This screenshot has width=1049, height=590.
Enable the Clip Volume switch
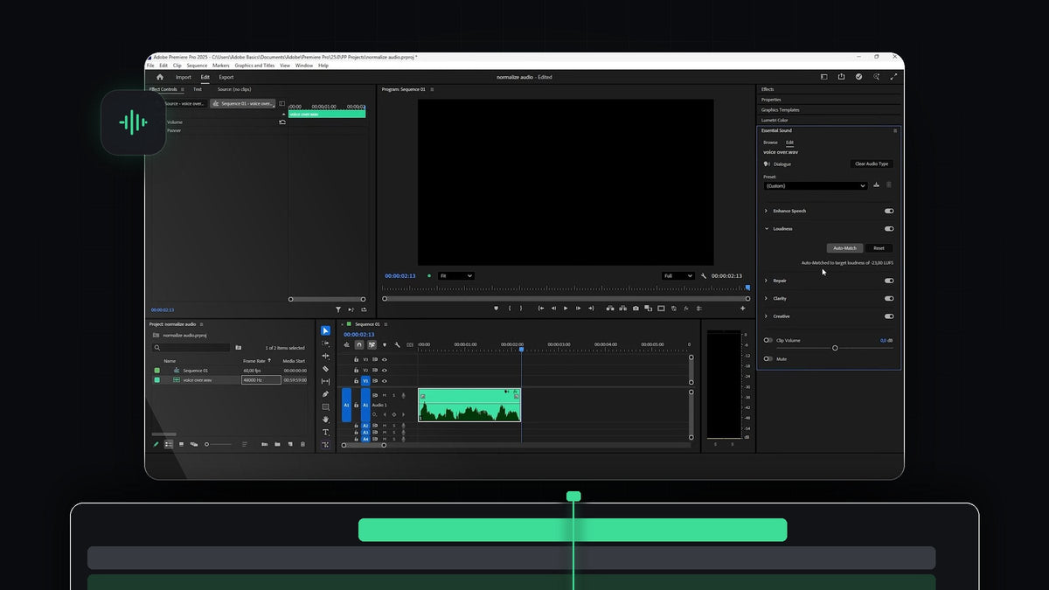pos(768,340)
